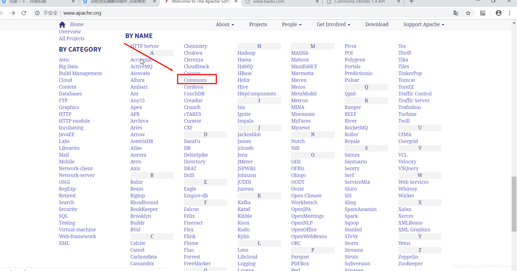Image resolution: width=517 pixels, height=271 pixels.
Task: Open the Traffic Server project link
Action: (x=414, y=101)
